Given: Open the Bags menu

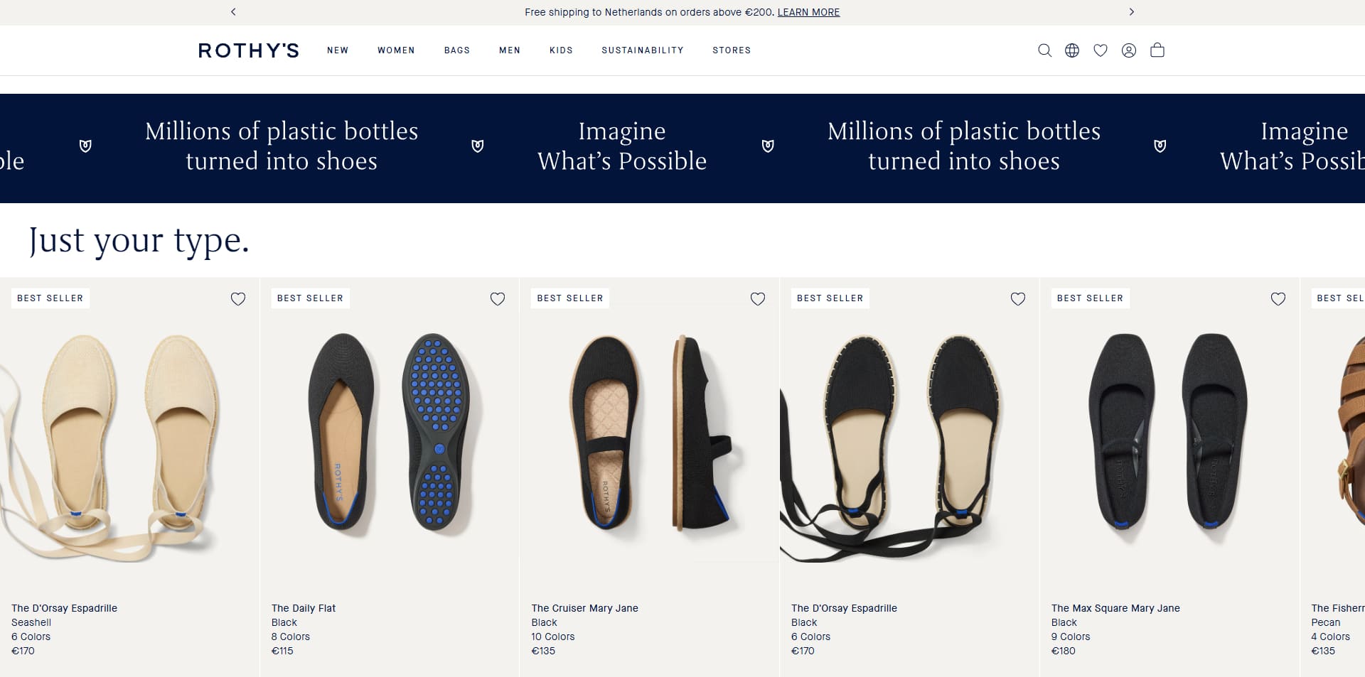Looking at the screenshot, I should (x=457, y=50).
